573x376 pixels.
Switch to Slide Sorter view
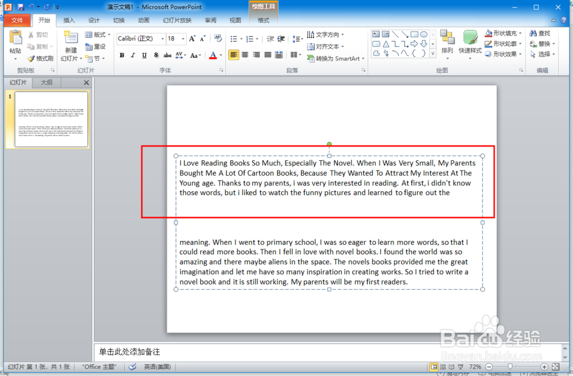click(442, 367)
